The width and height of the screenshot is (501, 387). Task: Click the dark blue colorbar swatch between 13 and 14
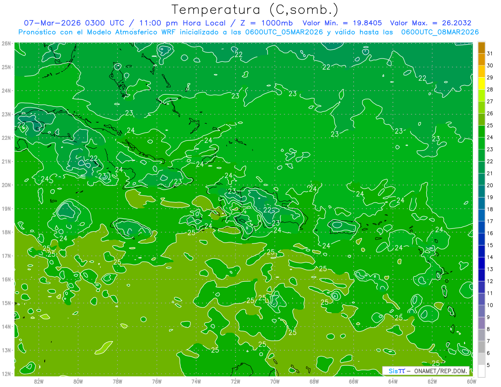[x=481, y=263]
